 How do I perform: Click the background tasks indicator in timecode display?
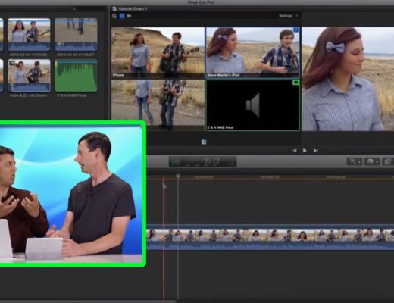click(176, 161)
